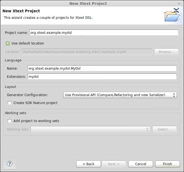Screen dimensions: 184x172
Task: Focus the Project name text field
Action: (104, 32)
